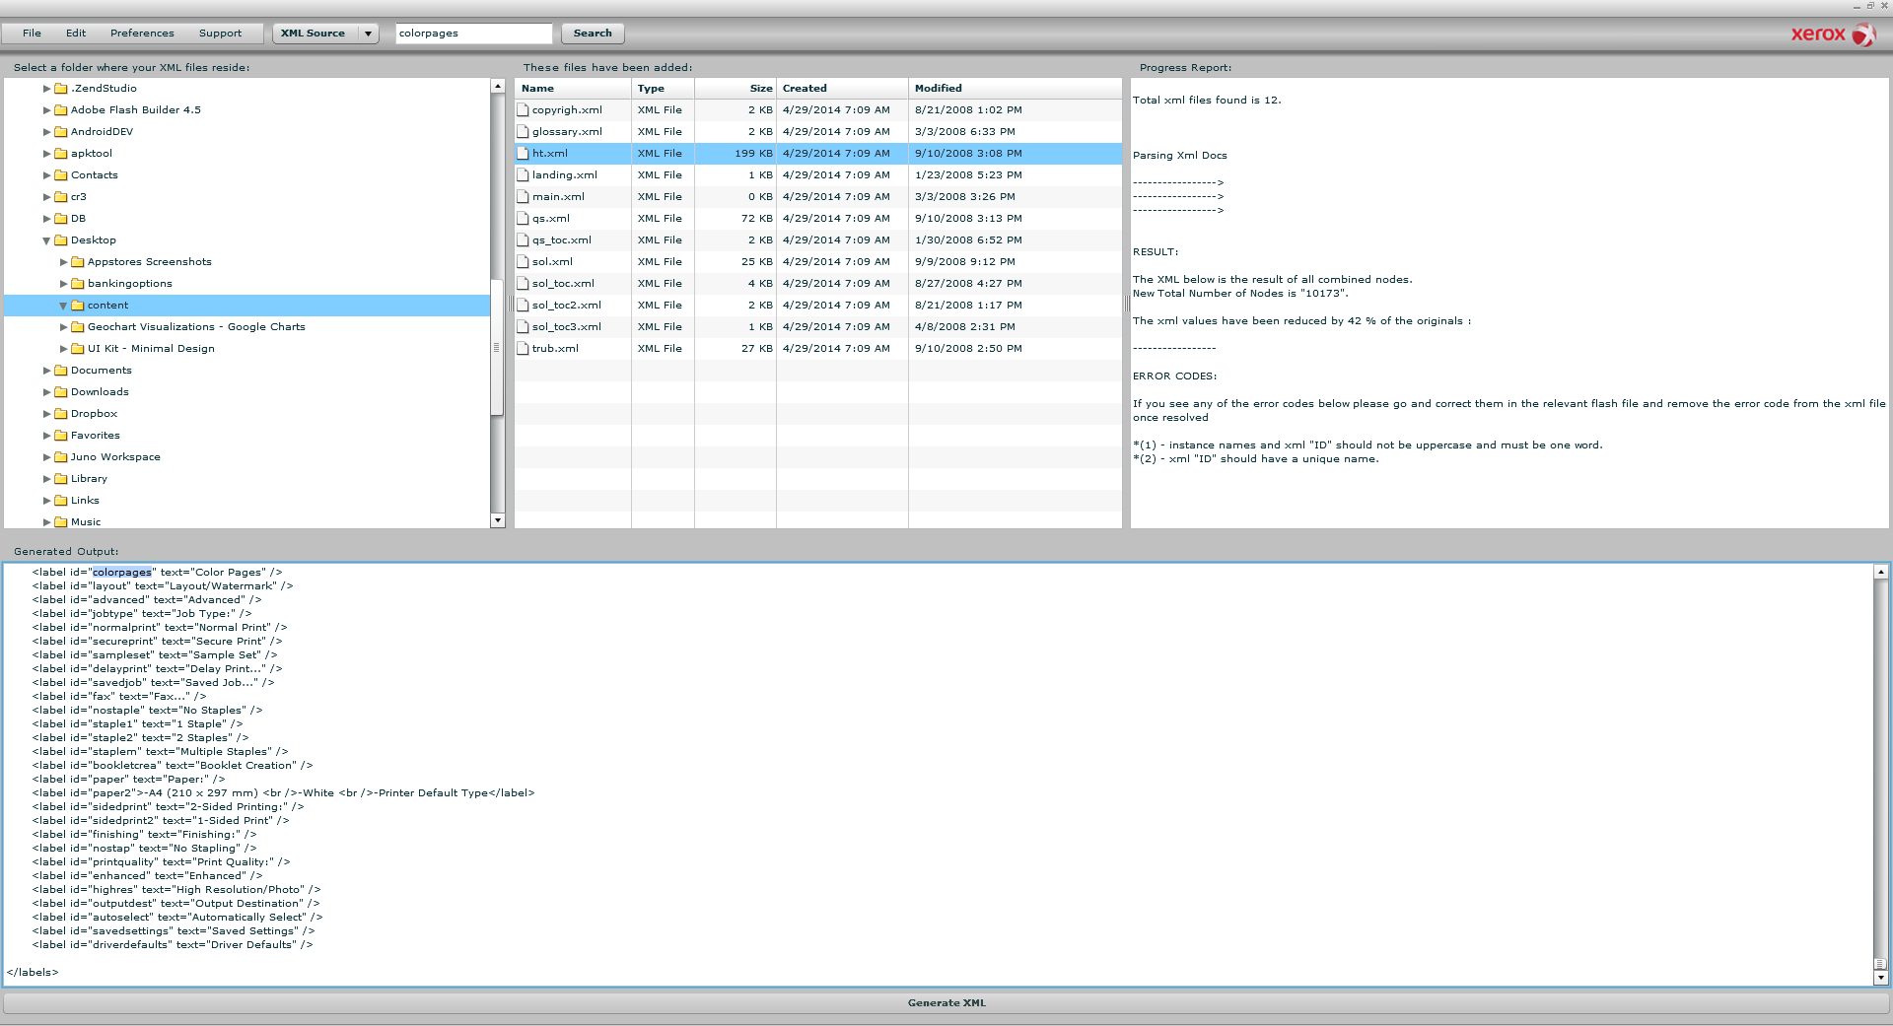Click the Downloads folder icon
The height and width of the screenshot is (1026, 1893).
coord(61,392)
